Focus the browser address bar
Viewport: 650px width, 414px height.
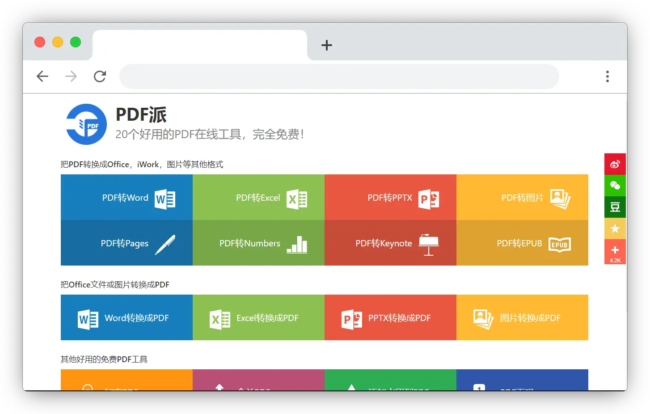coord(339,76)
